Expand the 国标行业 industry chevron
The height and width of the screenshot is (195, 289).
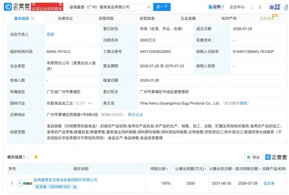pyautogui.click(x=90, y=103)
